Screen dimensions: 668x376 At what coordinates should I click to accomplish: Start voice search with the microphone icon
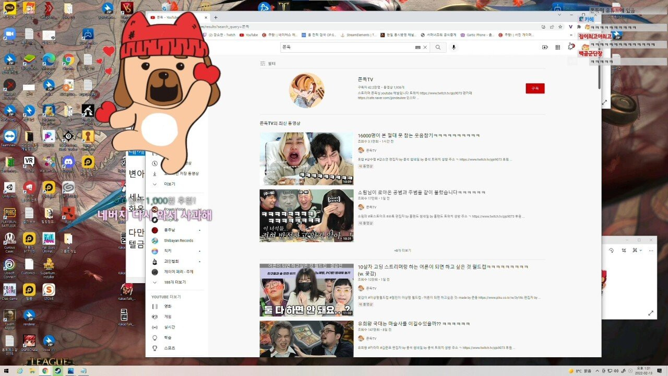click(454, 47)
